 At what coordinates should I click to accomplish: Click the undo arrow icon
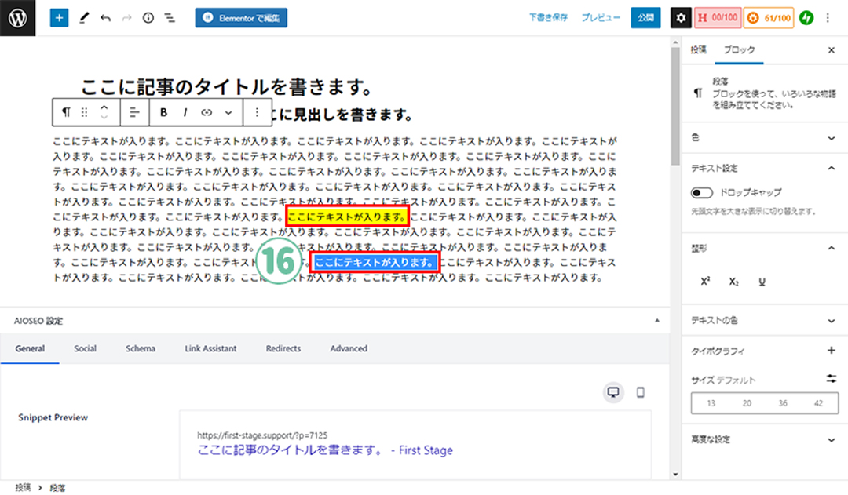point(105,17)
